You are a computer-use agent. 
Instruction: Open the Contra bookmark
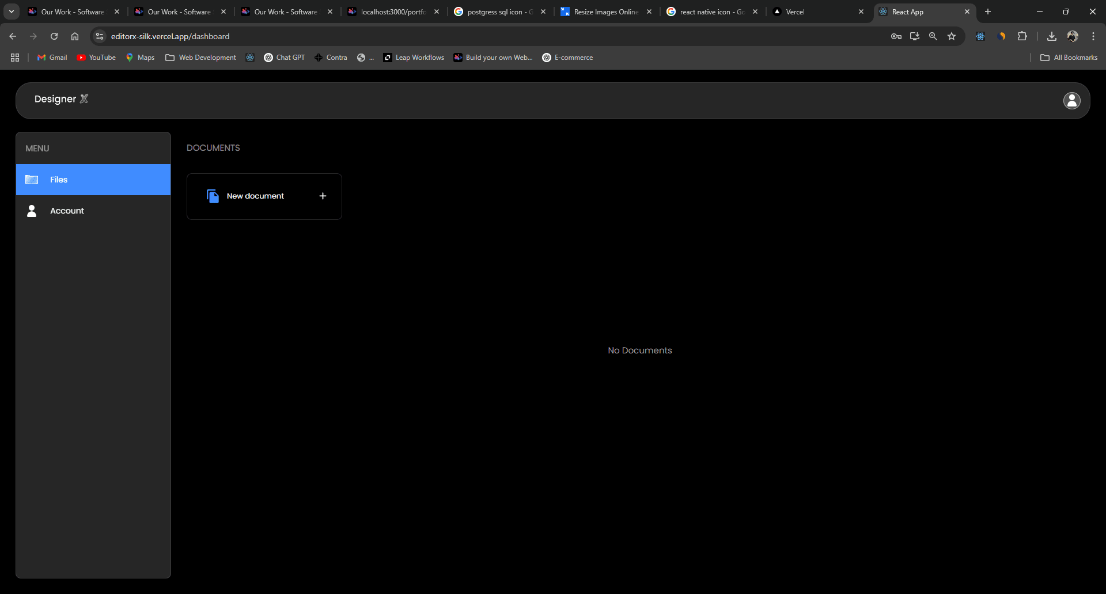[331, 58]
